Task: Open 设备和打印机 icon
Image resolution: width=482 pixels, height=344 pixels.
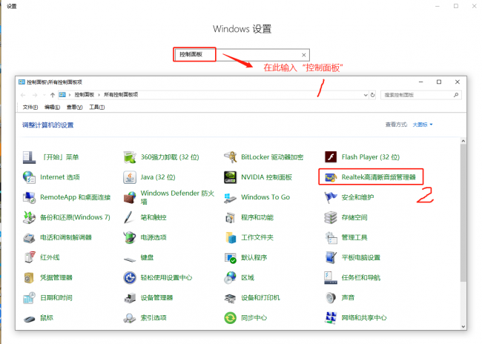Action: click(230, 298)
